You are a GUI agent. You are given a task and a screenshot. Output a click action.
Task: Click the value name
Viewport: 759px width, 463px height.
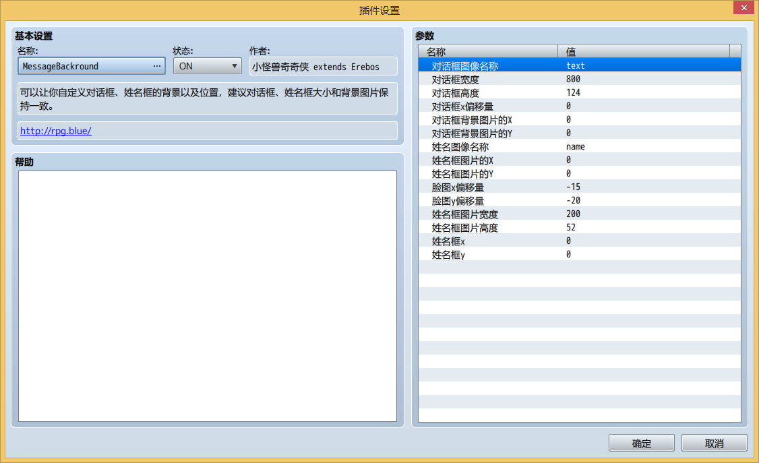(576, 147)
